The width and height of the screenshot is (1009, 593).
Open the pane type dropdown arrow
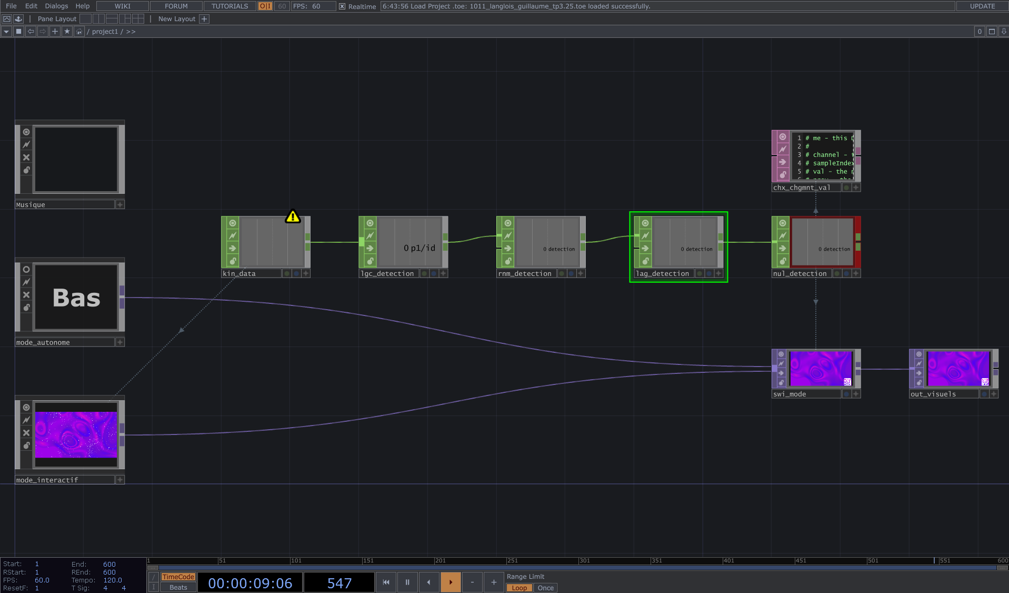click(x=6, y=32)
